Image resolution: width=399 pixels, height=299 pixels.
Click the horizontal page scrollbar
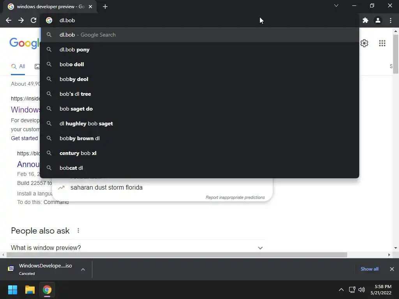point(177,255)
